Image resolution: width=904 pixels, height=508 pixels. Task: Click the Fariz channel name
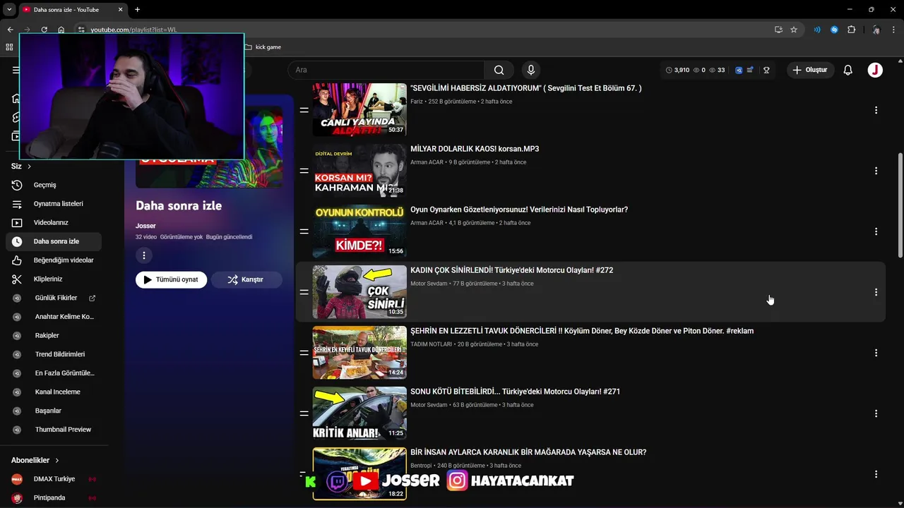(417, 102)
